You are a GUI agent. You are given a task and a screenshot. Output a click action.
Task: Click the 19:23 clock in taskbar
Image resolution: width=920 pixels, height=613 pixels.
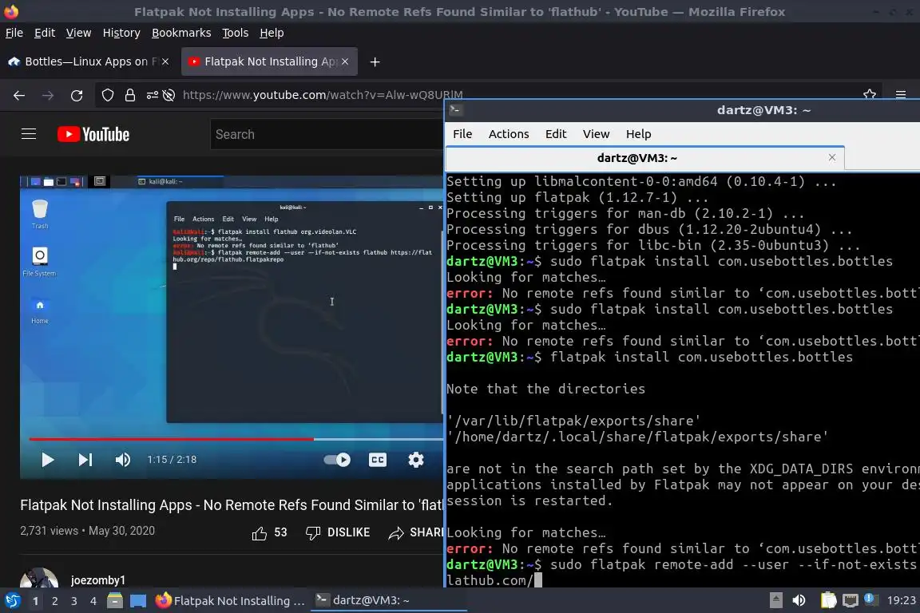coord(901,600)
